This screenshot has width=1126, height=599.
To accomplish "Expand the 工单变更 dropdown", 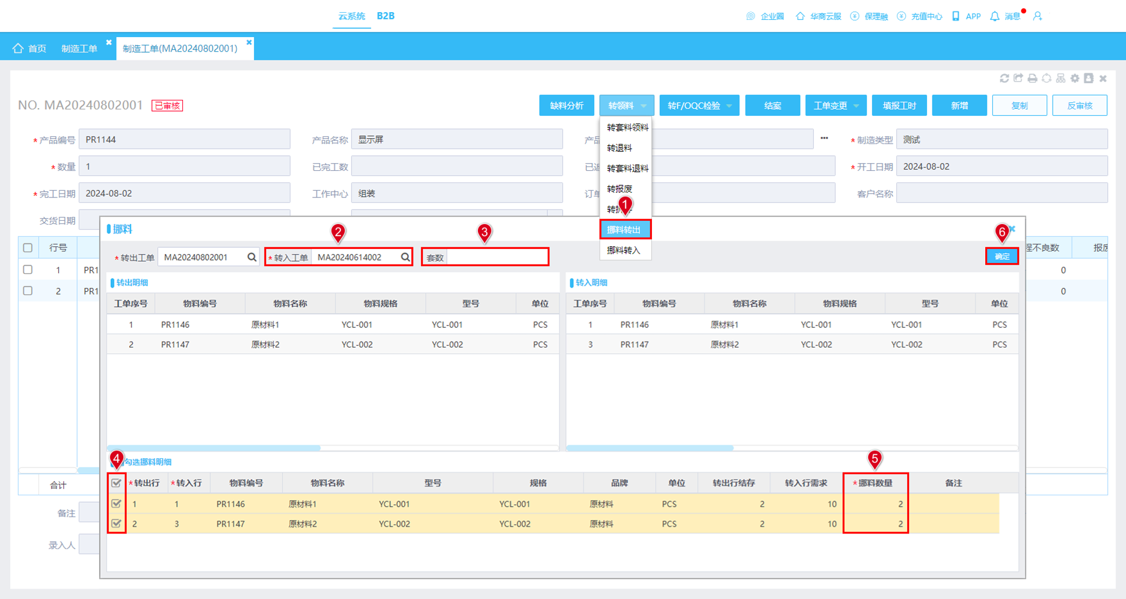I will pos(835,105).
